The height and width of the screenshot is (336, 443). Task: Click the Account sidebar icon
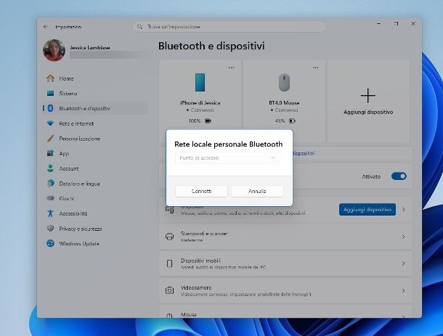coord(51,168)
